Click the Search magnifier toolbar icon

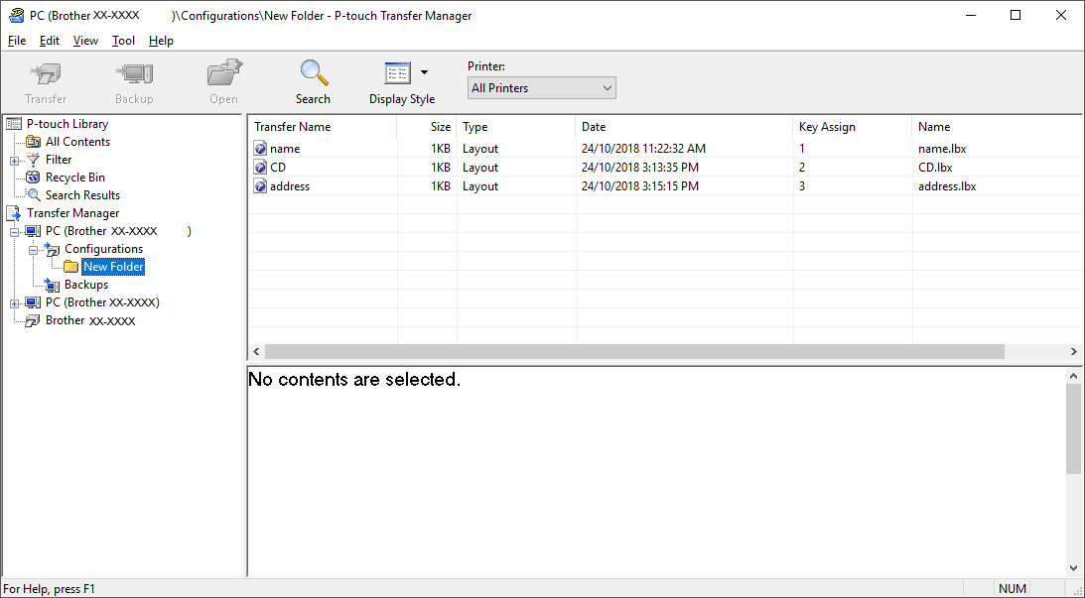coord(313,73)
